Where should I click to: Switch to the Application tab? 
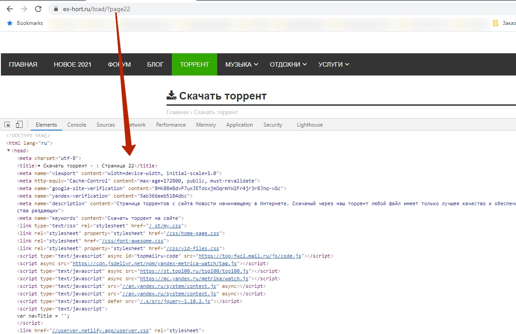[x=240, y=125]
